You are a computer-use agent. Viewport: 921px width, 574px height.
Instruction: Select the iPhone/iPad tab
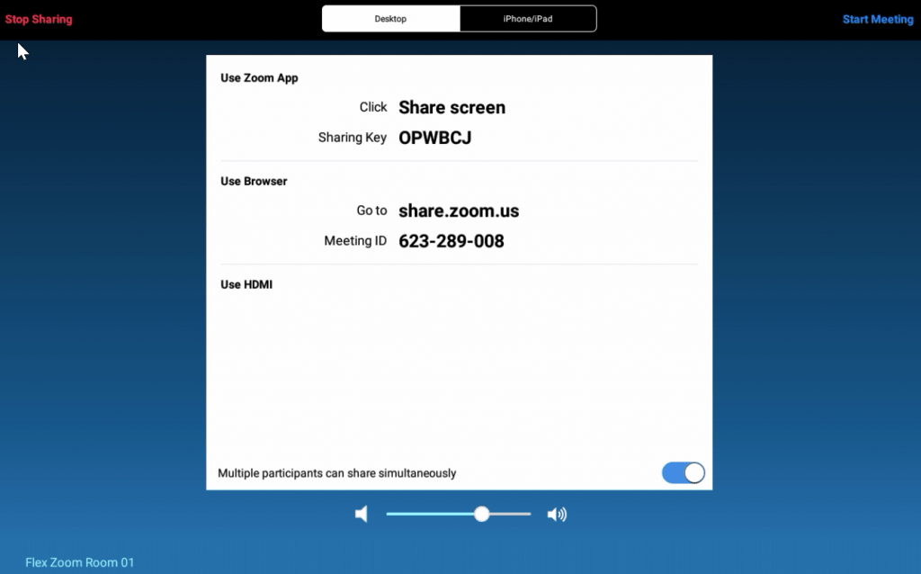(528, 19)
